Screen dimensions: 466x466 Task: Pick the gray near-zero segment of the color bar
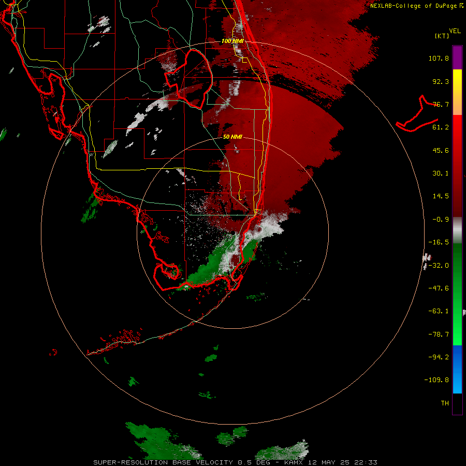pyautogui.click(x=457, y=230)
